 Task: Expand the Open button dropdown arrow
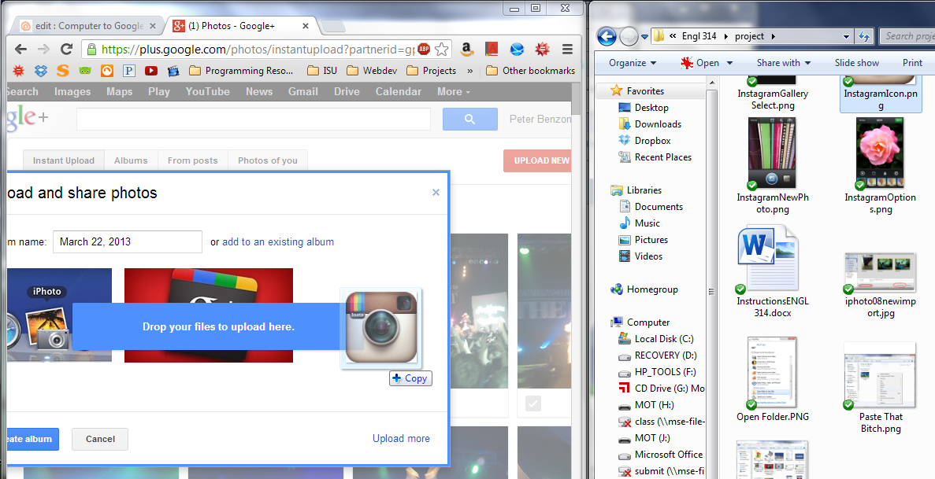pyautogui.click(x=729, y=63)
